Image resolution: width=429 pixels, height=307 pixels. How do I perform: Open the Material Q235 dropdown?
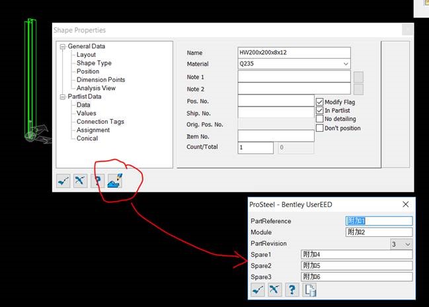tap(346, 64)
